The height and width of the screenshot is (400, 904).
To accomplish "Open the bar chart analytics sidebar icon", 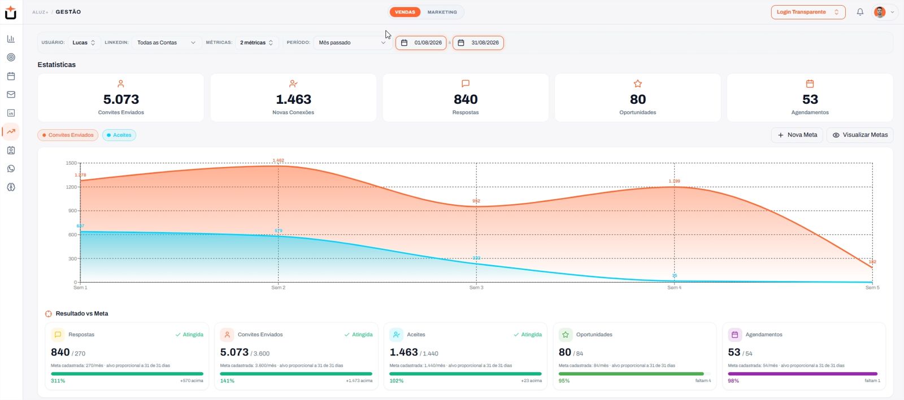I will (11, 39).
